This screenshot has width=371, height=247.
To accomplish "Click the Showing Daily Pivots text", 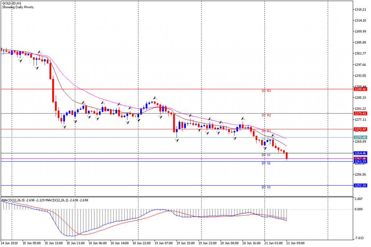I will (18, 7).
